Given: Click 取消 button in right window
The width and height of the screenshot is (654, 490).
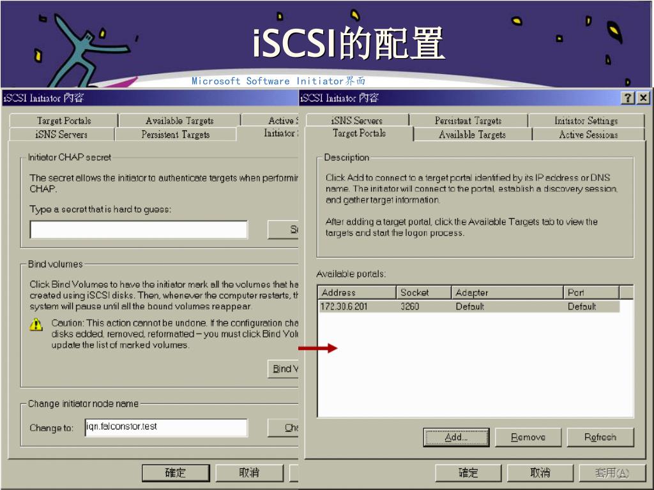Looking at the screenshot, I should point(540,473).
